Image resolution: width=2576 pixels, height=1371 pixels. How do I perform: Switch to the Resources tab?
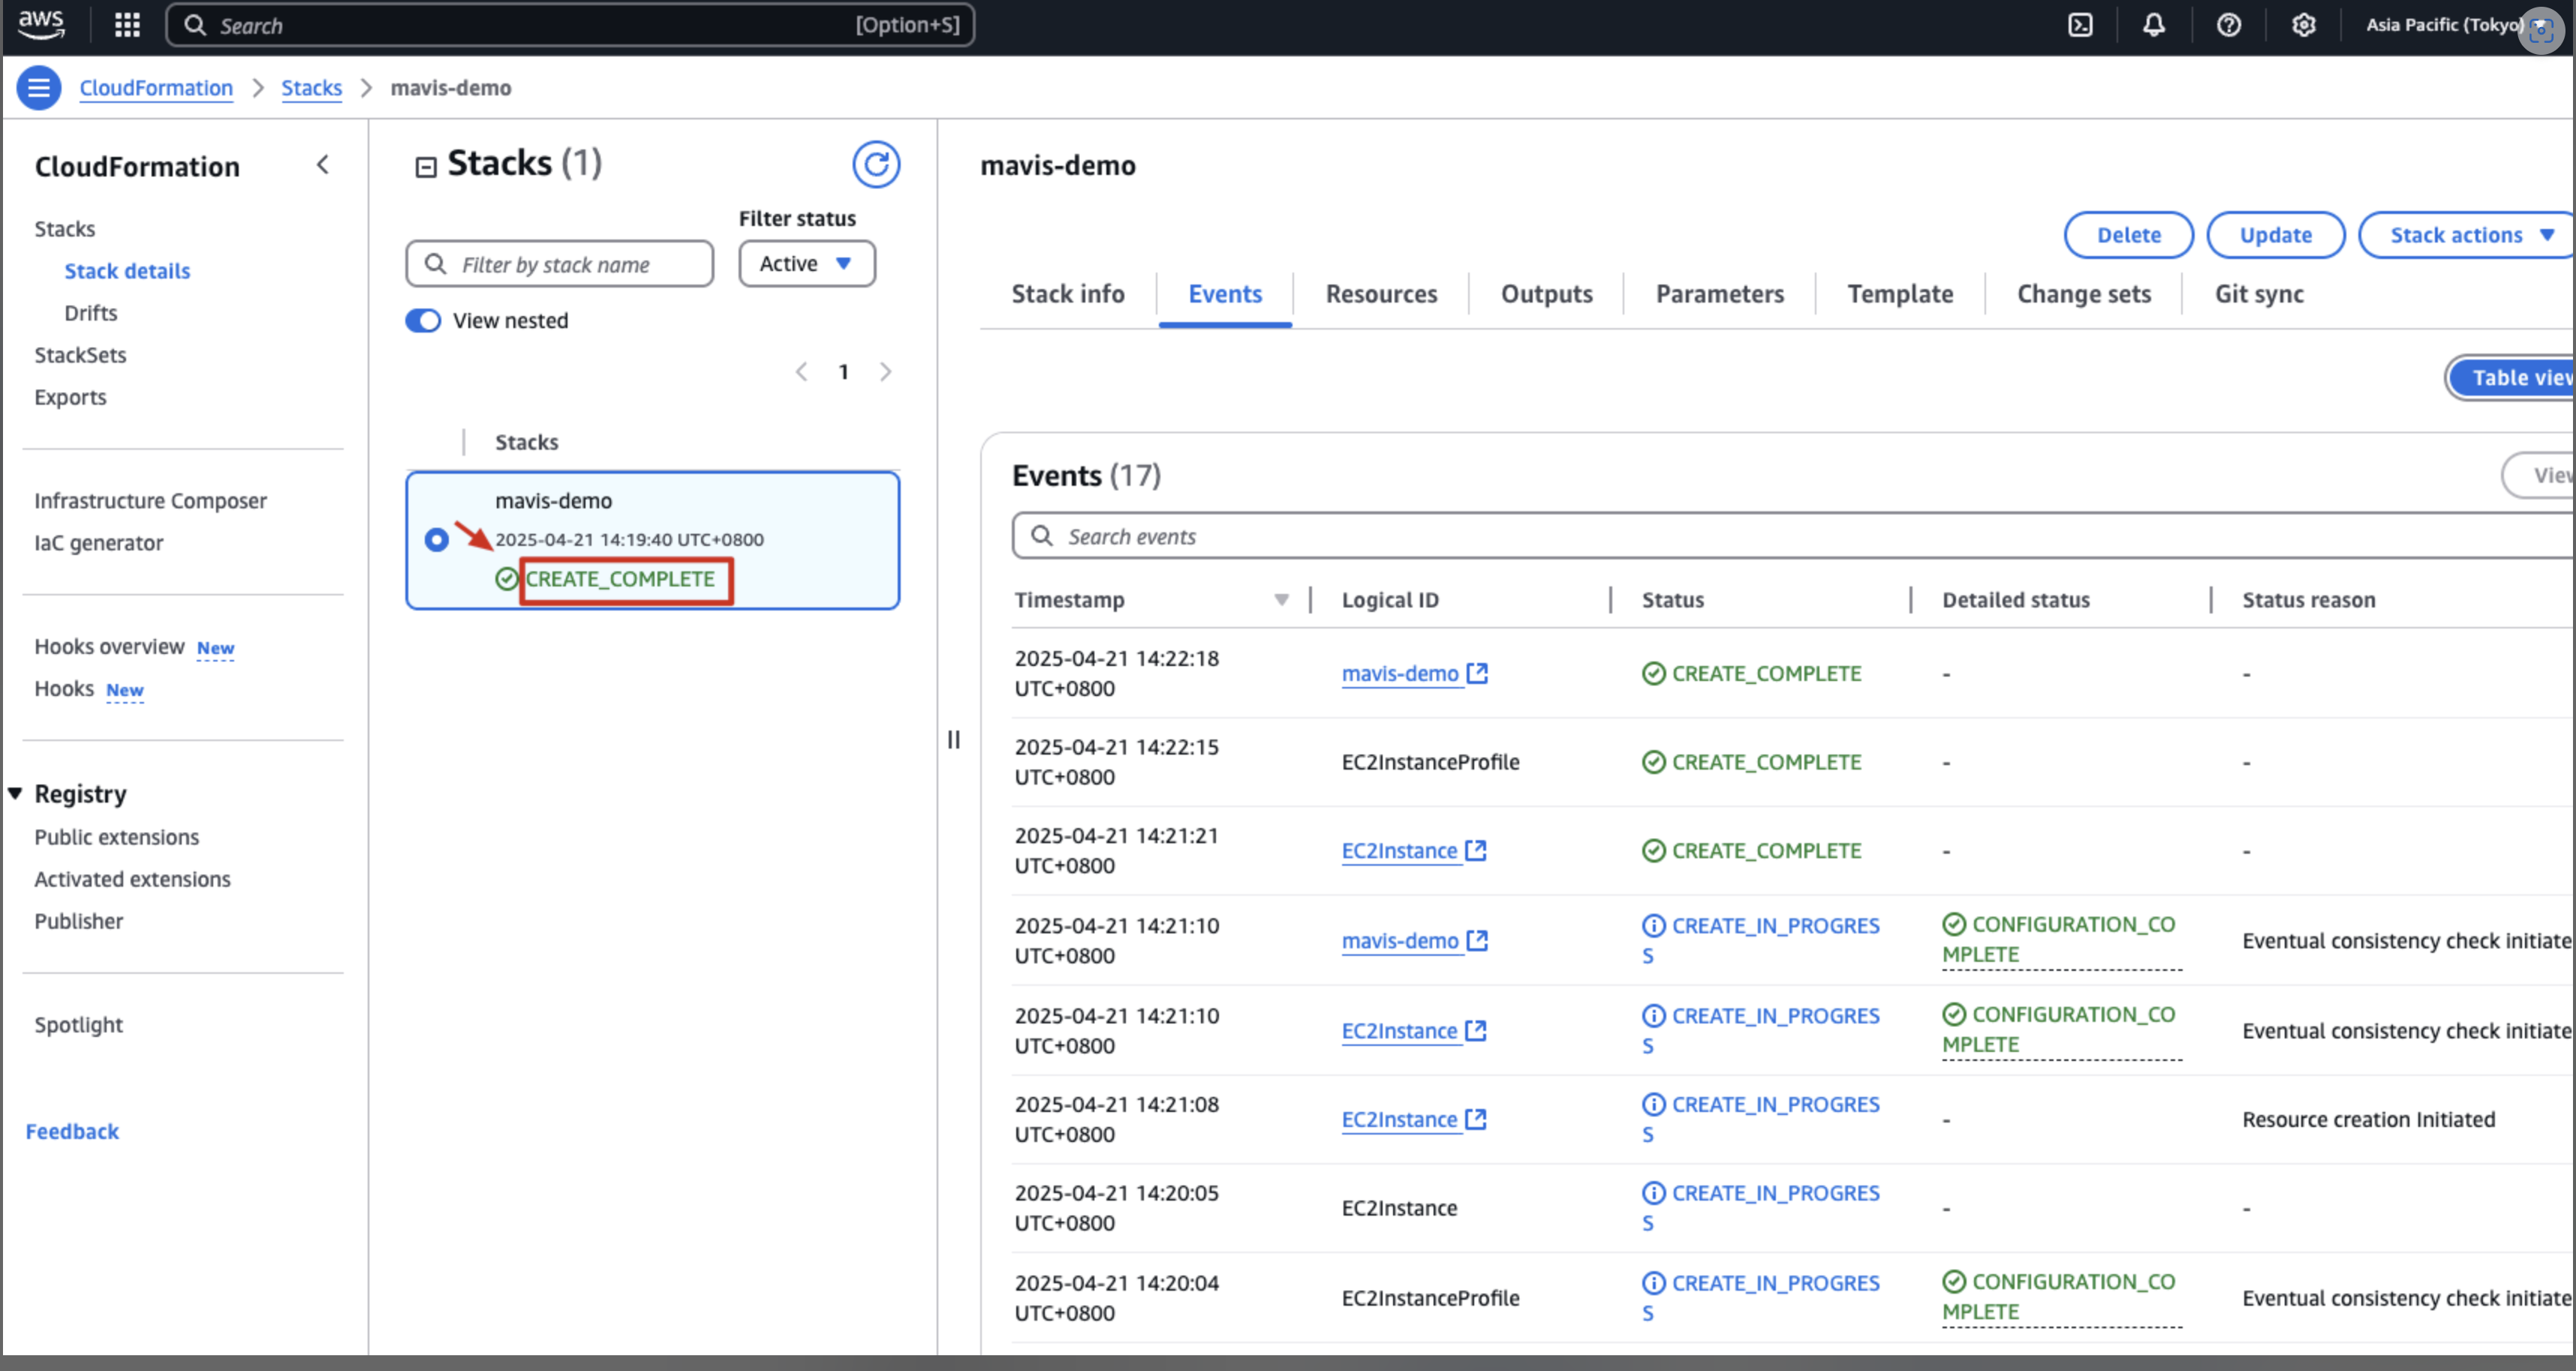[1381, 294]
